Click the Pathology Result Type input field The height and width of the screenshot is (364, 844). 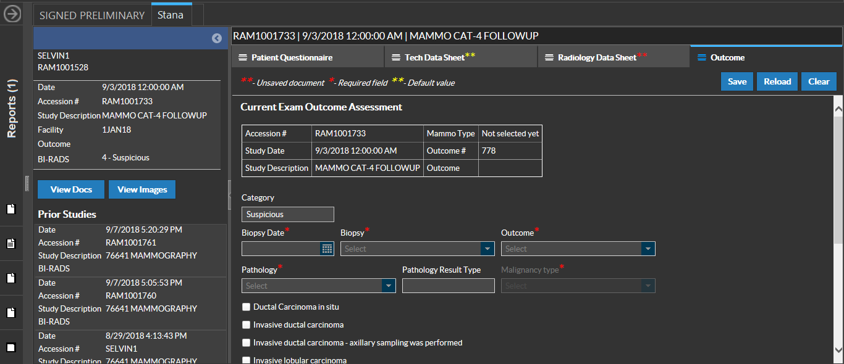(448, 286)
